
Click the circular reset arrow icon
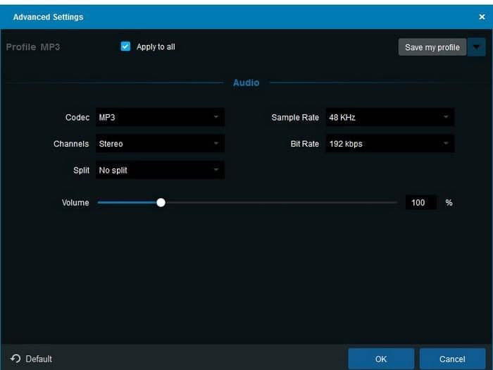pyautogui.click(x=15, y=359)
